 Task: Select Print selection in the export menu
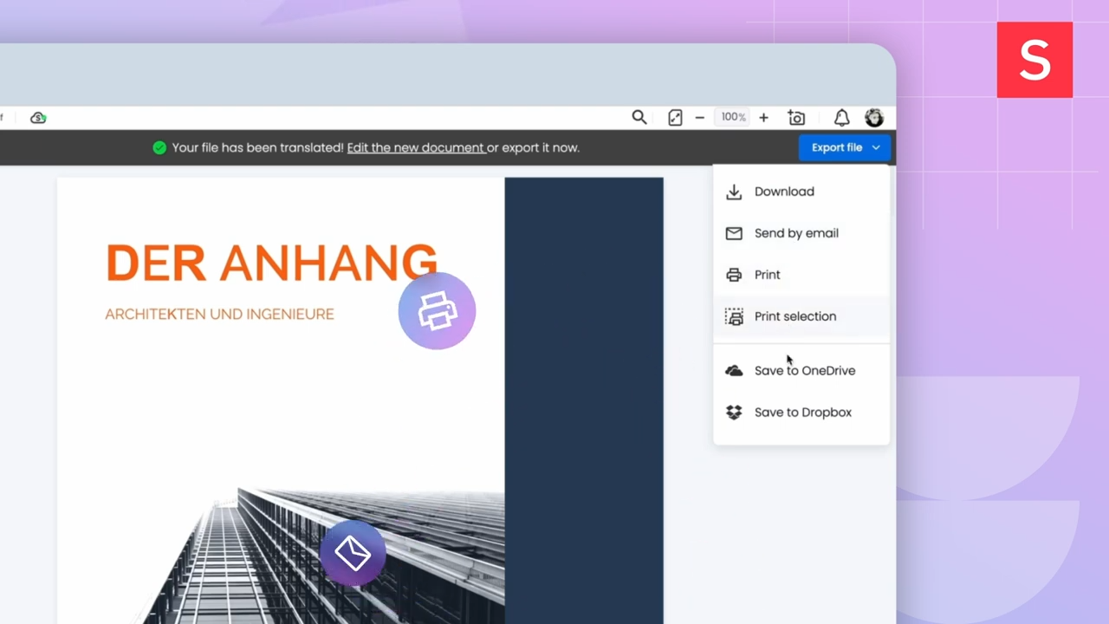[x=801, y=316]
